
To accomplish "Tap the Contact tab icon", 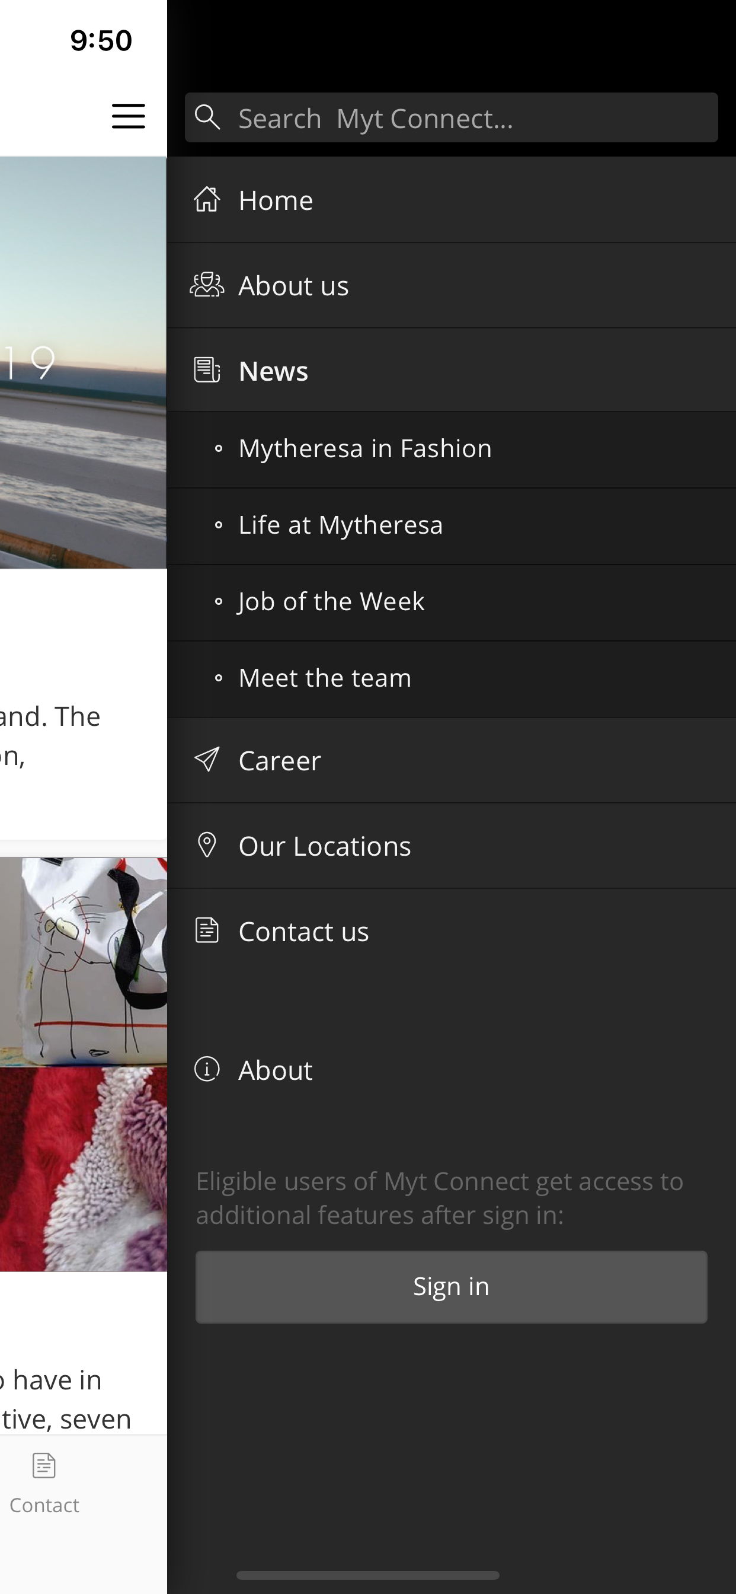I will tap(44, 1466).
